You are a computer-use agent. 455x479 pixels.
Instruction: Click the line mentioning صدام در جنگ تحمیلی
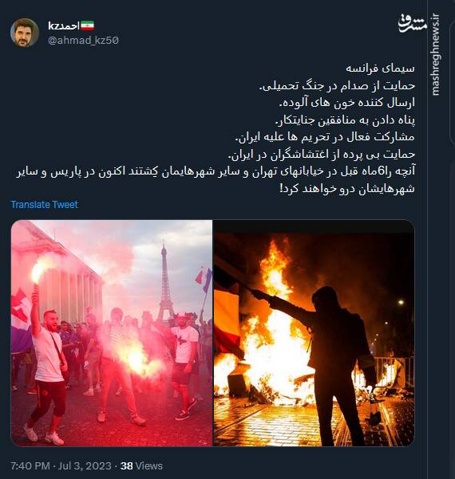[x=337, y=85]
